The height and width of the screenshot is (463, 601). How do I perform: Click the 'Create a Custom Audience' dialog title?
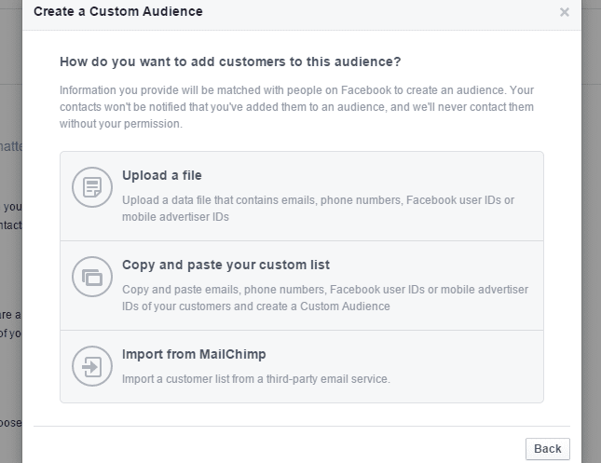tap(118, 11)
